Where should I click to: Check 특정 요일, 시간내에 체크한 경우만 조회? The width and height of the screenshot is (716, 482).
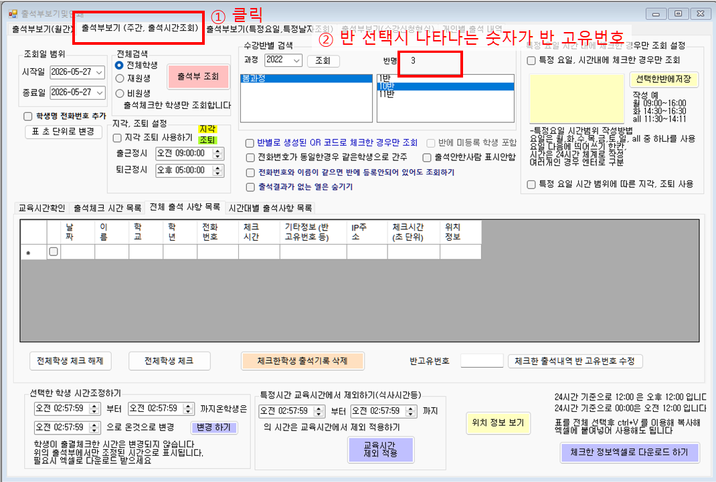(x=531, y=61)
